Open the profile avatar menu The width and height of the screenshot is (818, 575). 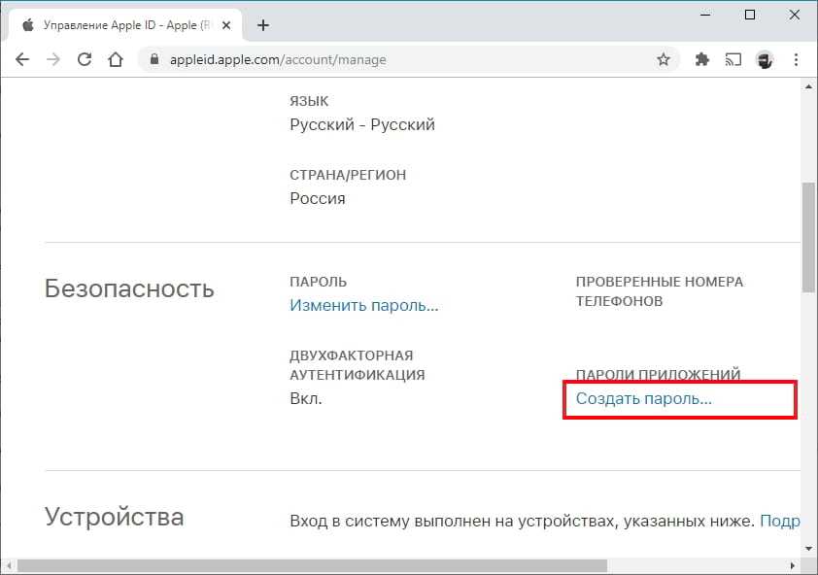point(765,59)
